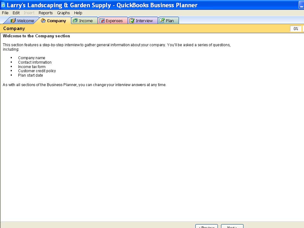Open the File menu

tap(5, 13)
